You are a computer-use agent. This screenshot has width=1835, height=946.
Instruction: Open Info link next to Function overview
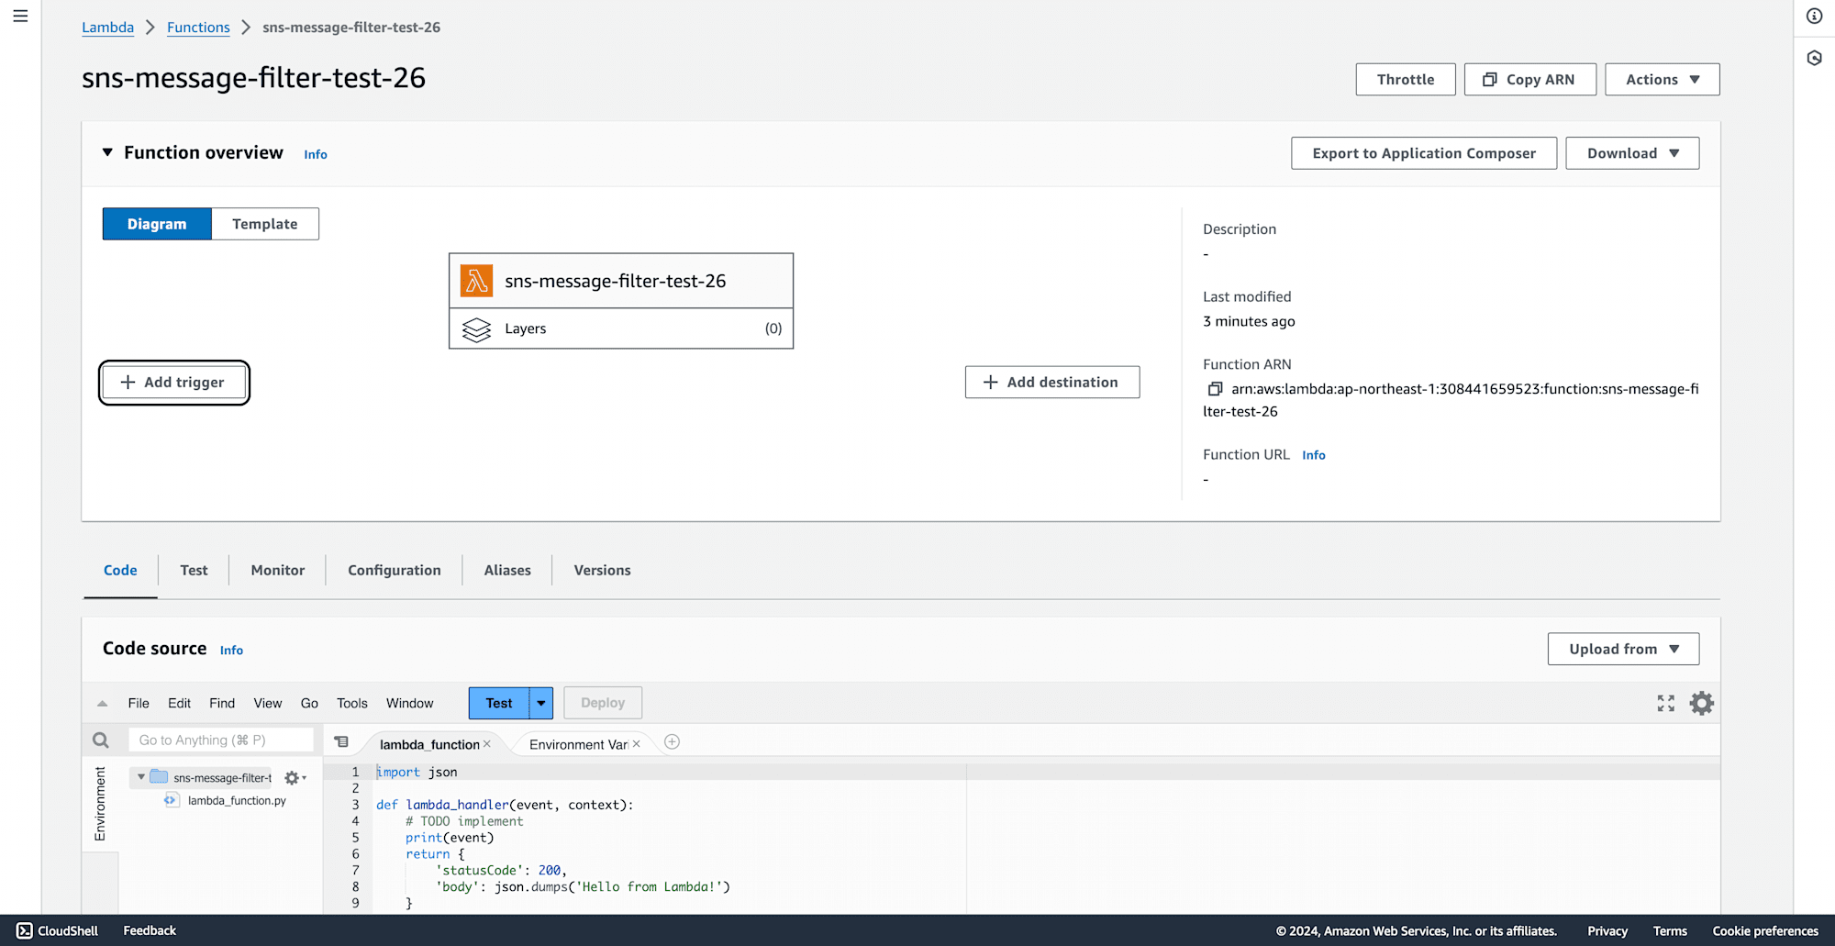pyautogui.click(x=316, y=154)
